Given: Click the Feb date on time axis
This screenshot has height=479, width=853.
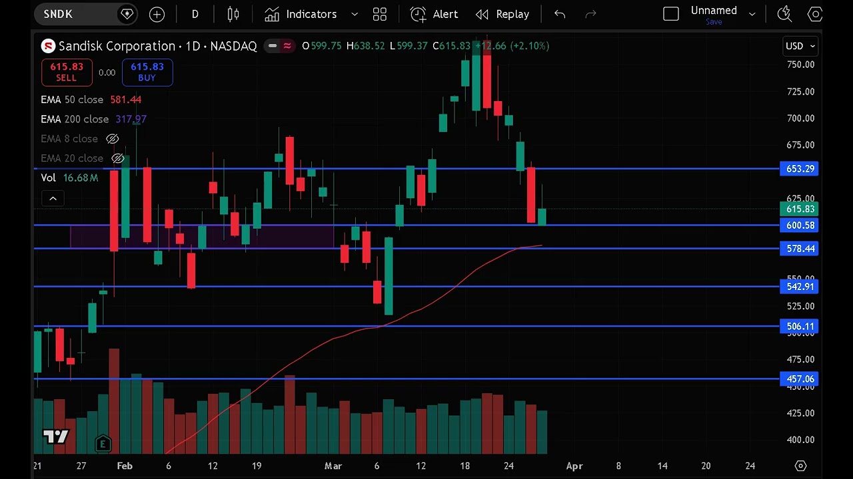Looking at the screenshot, I should 125,466.
